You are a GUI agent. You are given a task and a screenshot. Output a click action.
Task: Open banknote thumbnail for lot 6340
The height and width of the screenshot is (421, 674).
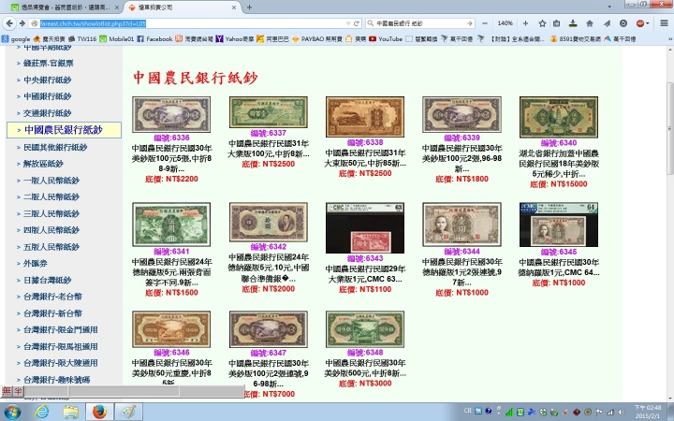tap(558, 117)
